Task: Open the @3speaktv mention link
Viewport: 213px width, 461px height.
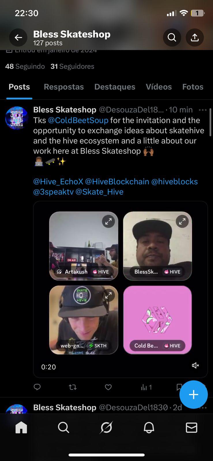Action: click(53, 192)
